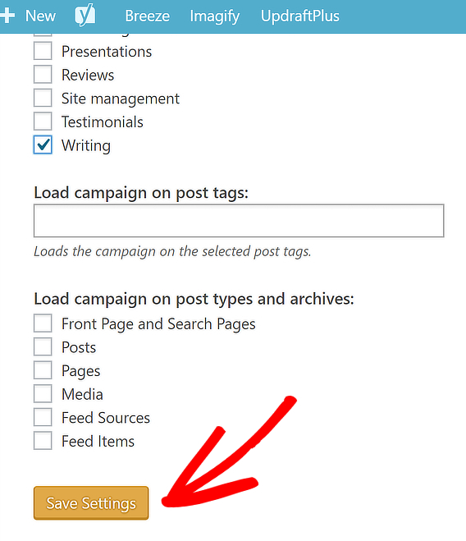Open the UpdraftPlus admin bar menu

point(300,16)
